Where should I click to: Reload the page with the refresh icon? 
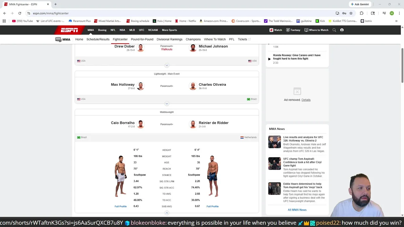(x=20, y=13)
